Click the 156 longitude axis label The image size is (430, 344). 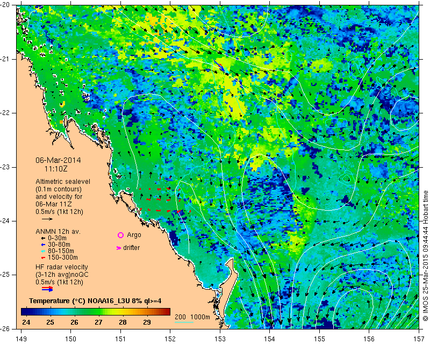(x=369, y=339)
